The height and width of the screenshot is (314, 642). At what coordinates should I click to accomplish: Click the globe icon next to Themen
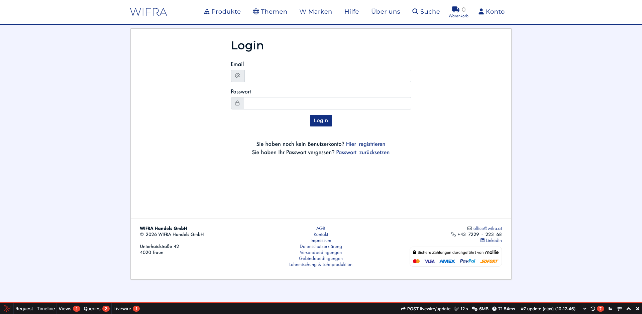256,11
